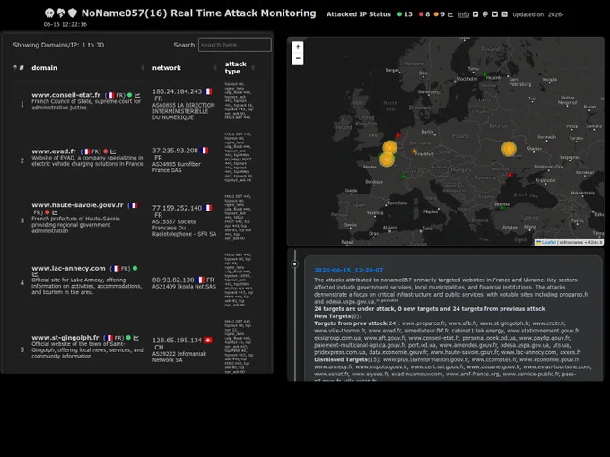Click French flag beside IP 185.24.184.243
The image size is (610, 457).
[x=208, y=91]
